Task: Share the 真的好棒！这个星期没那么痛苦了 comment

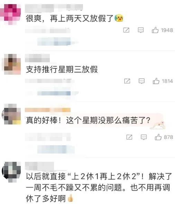Action: click(129, 137)
